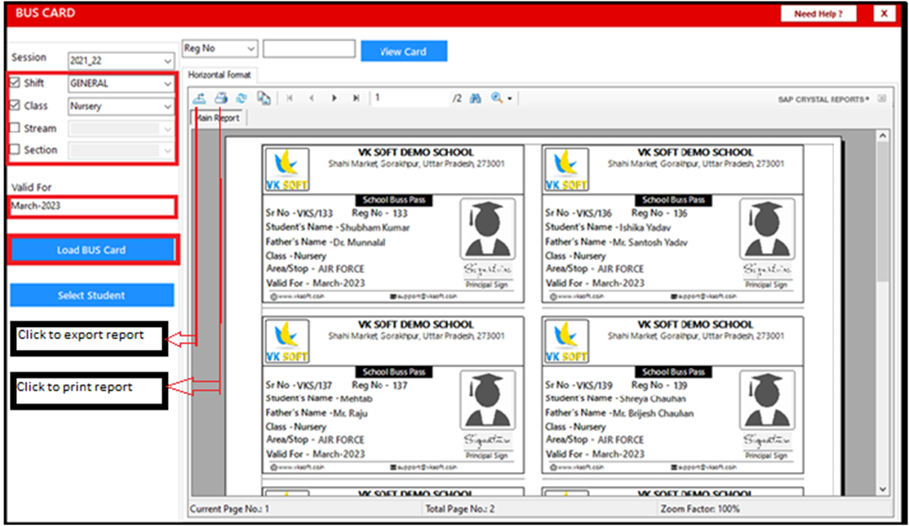Click the report vertical scrollbar thumb
This screenshot has height=526, width=909.
click(x=882, y=211)
